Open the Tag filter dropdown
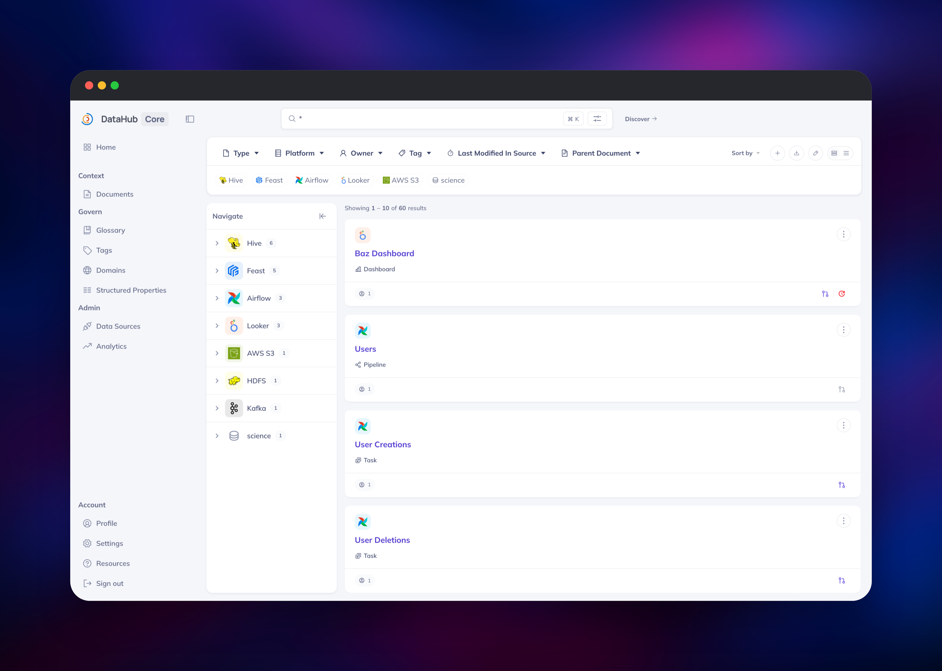This screenshot has width=942, height=671. coord(415,153)
